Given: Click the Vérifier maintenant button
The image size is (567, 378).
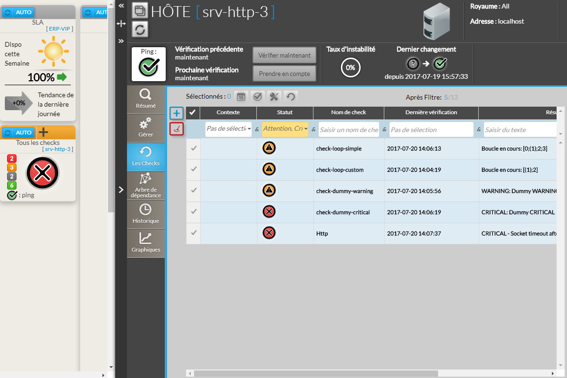Looking at the screenshot, I should pyautogui.click(x=284, y=55).
